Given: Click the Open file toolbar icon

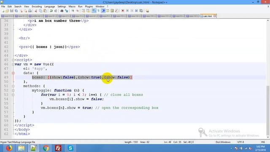Looking at the screenshot, I should click(7, 11).
